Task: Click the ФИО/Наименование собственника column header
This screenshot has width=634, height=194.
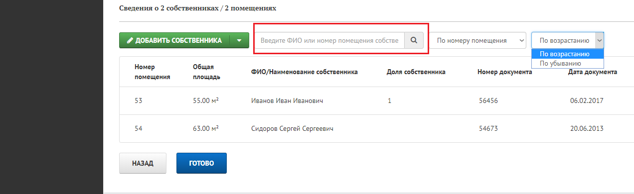Action: pyautogui.click(x=305, y=72)
